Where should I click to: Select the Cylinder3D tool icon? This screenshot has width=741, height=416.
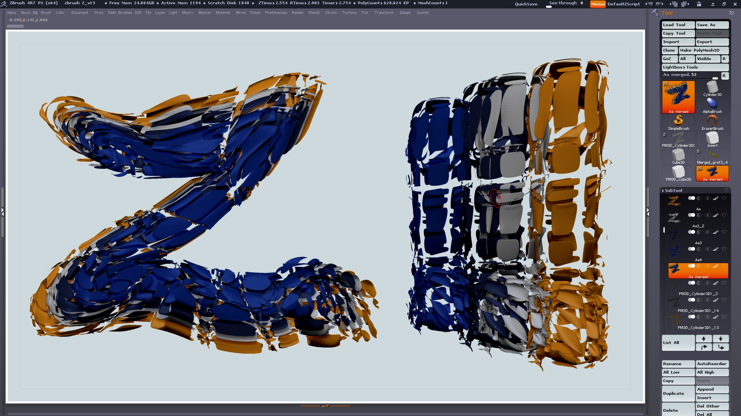[x=712, y=88]
